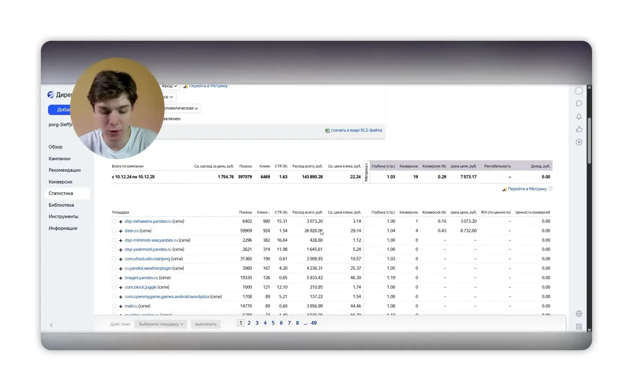Select the mail.ru row checkbox
Viewport: 633px width, 391px height.
(114, 306)
